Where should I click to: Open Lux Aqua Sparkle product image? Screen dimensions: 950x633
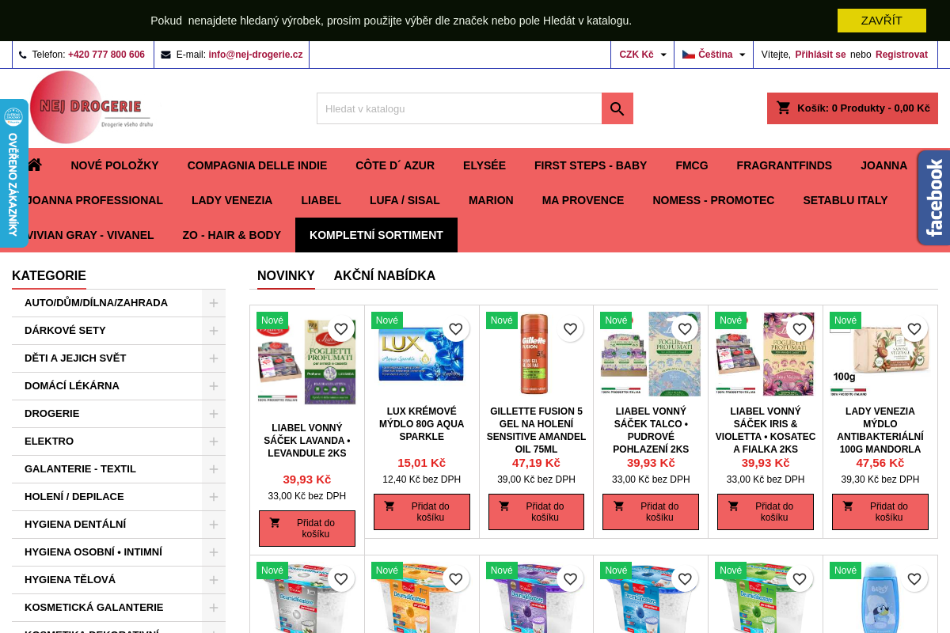[x=422, y=354]
